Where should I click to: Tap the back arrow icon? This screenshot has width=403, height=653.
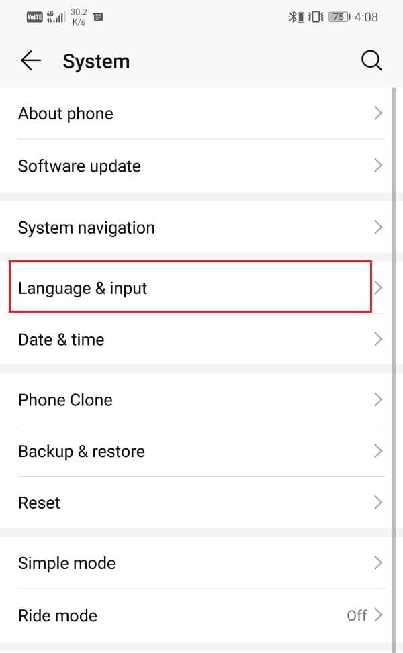[x=31, y=61]
